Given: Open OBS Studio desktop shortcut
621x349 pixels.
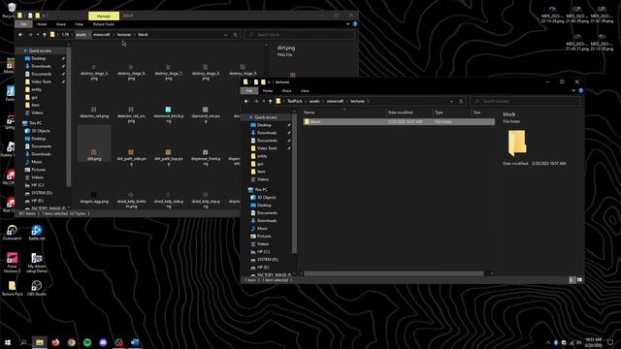Looking at the screenshot, I should (x=37, y=288).
